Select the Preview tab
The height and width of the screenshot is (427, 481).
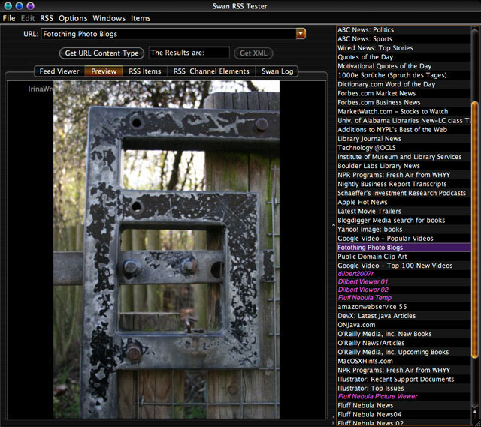104,71
